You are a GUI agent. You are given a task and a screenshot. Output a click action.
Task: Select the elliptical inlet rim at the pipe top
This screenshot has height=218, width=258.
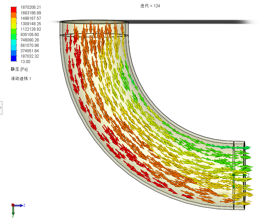(x=94, y=22)
